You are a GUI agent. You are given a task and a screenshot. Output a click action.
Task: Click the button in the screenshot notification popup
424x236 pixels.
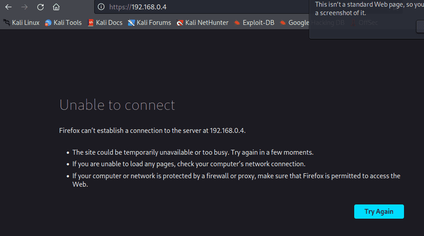click(x=420, y=27)
